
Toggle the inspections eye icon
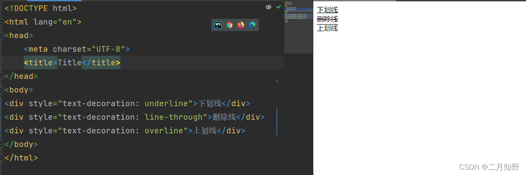tap(268, 7)
